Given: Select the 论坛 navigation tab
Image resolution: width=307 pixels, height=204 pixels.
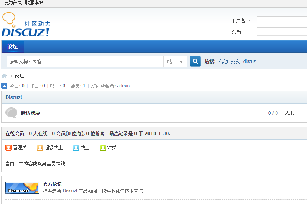Looking at the screenshot, I should coord(13,46).
